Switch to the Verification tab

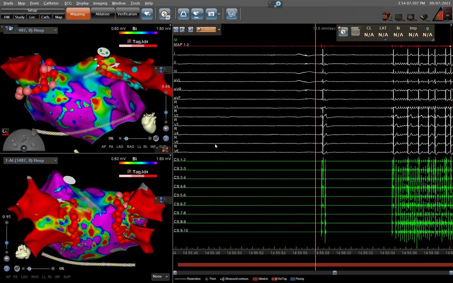pyautogui.click(x=127, y=14)
